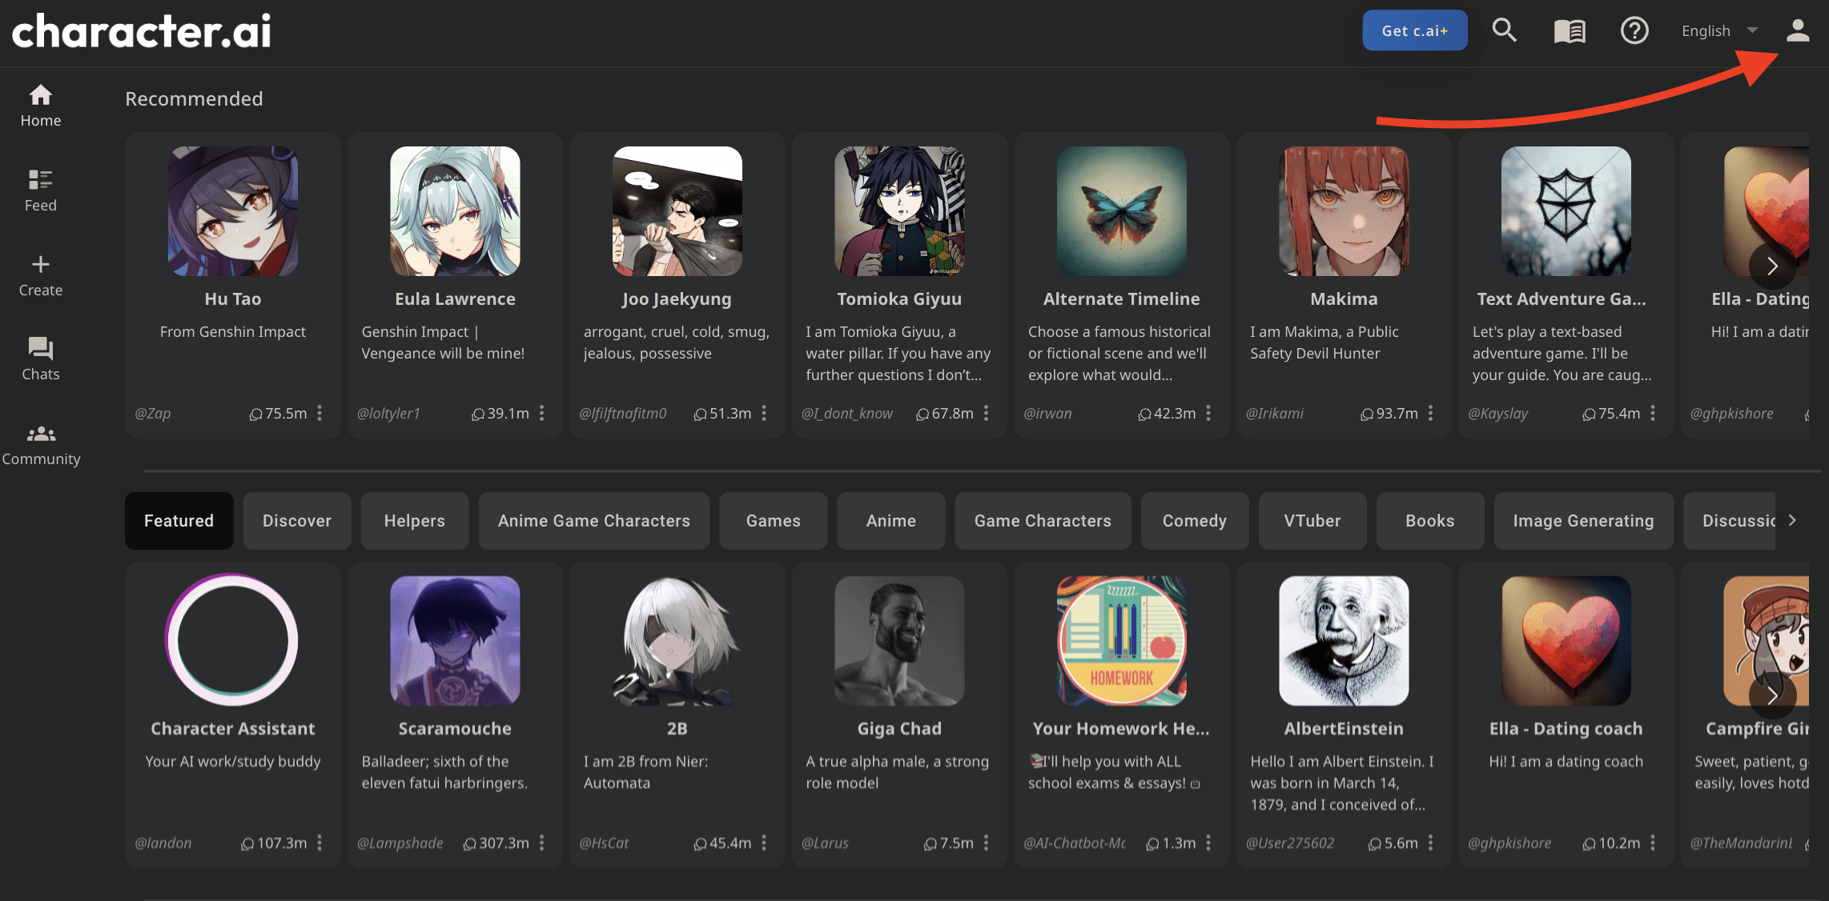Select the Anime Game Characters tab

(593, 520)
